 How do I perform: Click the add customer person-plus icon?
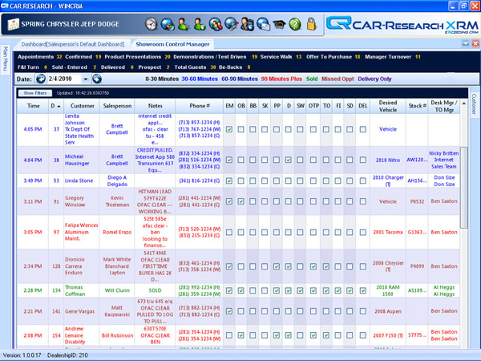pos(200,24)
